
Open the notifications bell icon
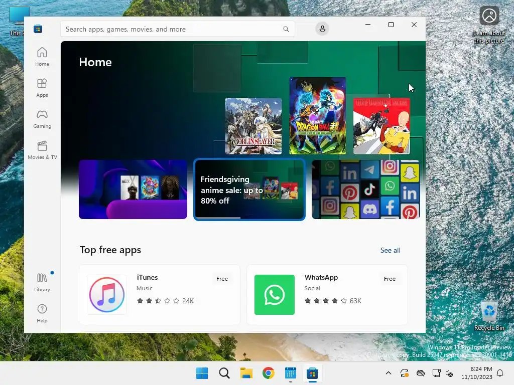[x=500, y=373]
